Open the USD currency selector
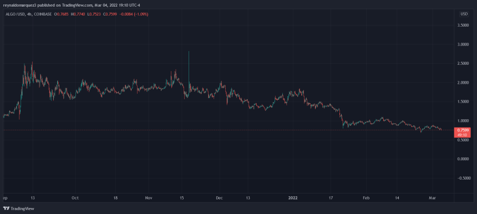Image resolution: width=477 pixels, height=214 pixels. click(x=464, y=14)
